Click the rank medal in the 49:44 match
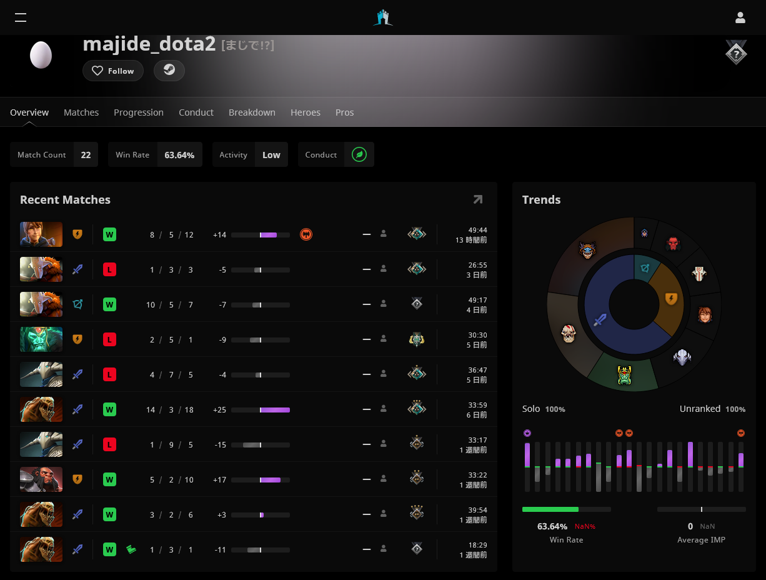 pos(417,234)
